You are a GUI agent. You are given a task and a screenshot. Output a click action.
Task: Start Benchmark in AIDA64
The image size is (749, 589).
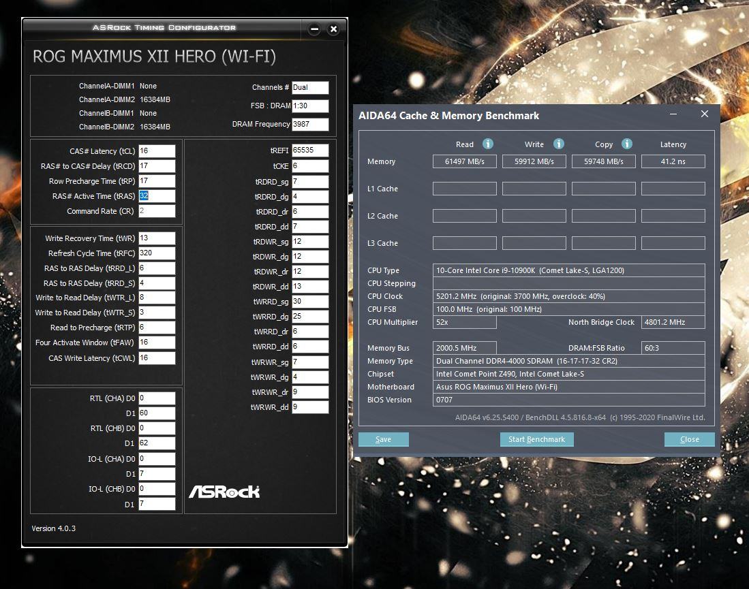click(x=536, y=439)
